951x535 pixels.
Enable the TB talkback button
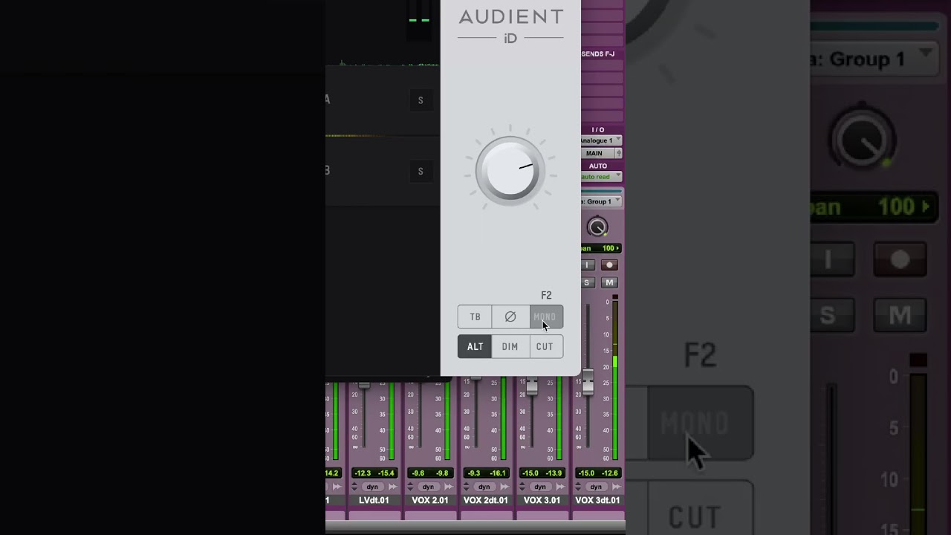pos(475,317)
